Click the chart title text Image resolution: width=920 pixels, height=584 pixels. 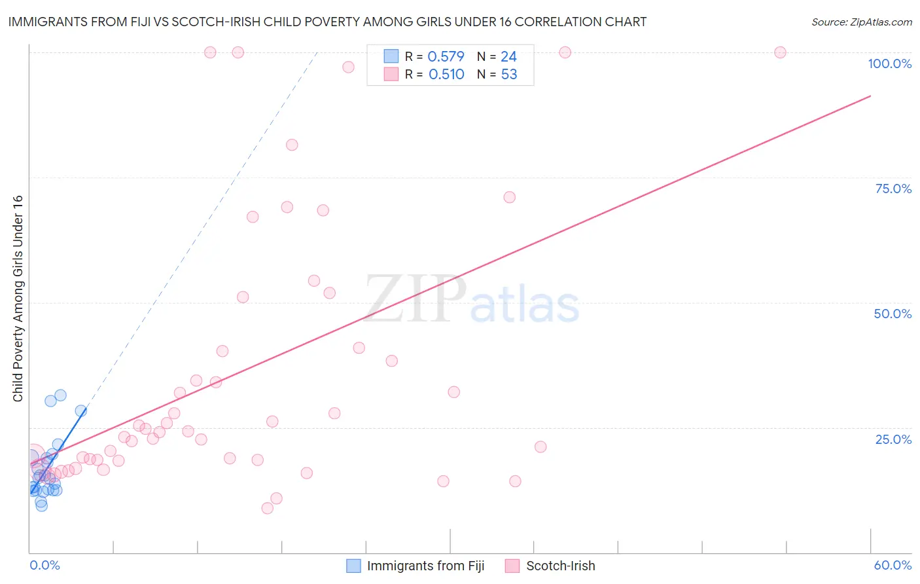327,22
